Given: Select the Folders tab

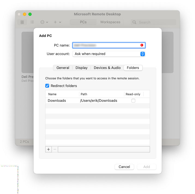Looking at the screenshot, I should point(133,68).
